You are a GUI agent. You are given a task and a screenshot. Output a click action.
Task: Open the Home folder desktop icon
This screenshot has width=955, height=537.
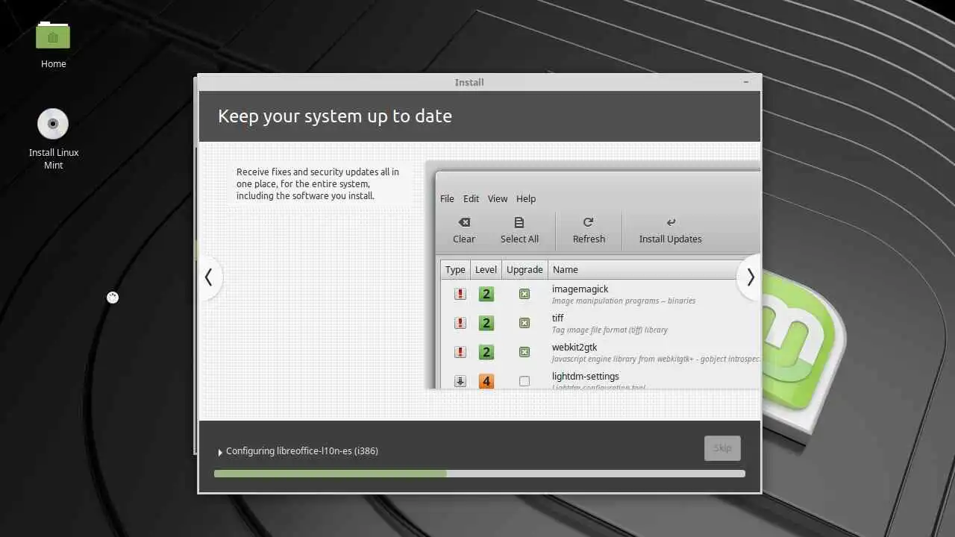(53, 37)
